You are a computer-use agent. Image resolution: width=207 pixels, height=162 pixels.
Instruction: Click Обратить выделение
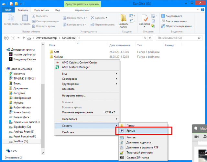pos(177,26)
